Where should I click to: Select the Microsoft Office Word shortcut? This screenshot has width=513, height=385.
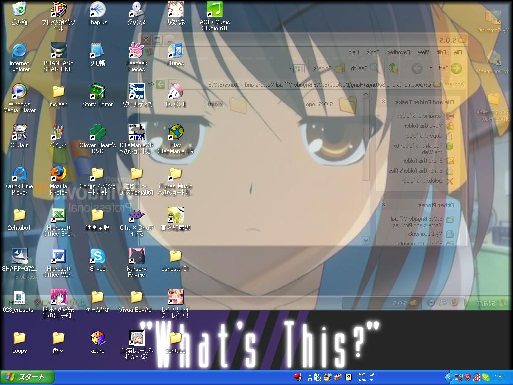point(58,263)
